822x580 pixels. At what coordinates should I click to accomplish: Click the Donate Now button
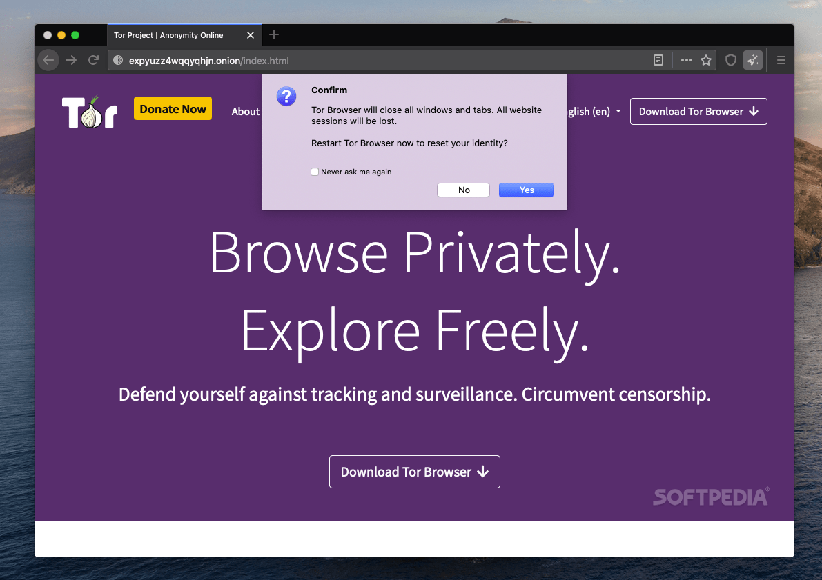click(x=173, y=108)
